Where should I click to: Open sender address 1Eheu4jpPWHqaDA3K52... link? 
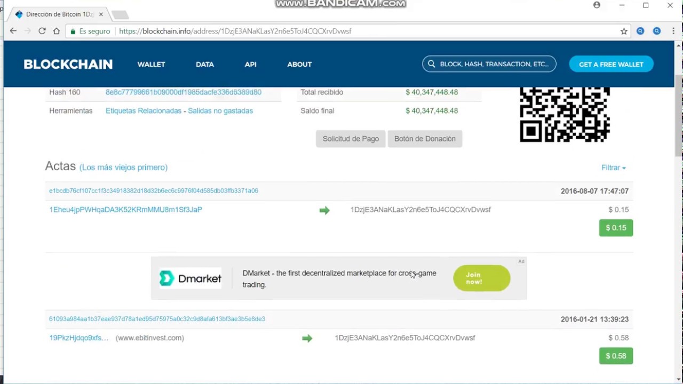[x=125, y=210]
